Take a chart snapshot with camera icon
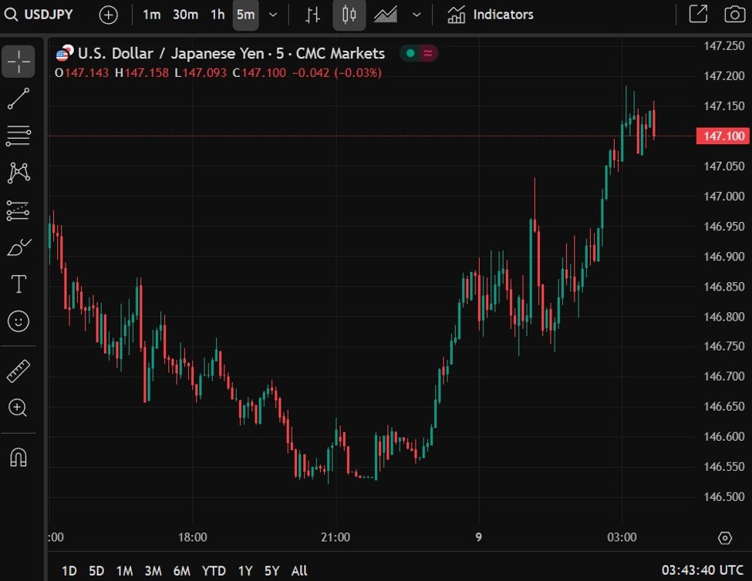Screen dimensions: 752x581 [733, 14]
